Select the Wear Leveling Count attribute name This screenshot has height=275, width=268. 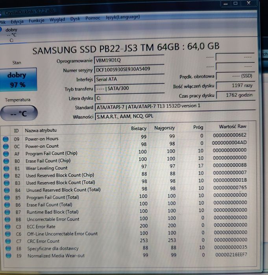coord(47,168)
